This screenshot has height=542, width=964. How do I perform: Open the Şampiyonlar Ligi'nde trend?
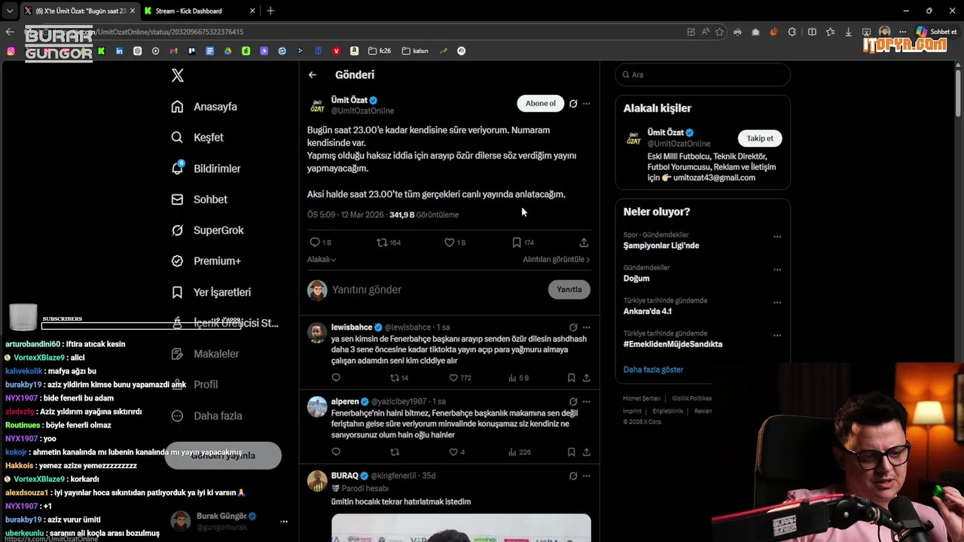tap(660, 245)
